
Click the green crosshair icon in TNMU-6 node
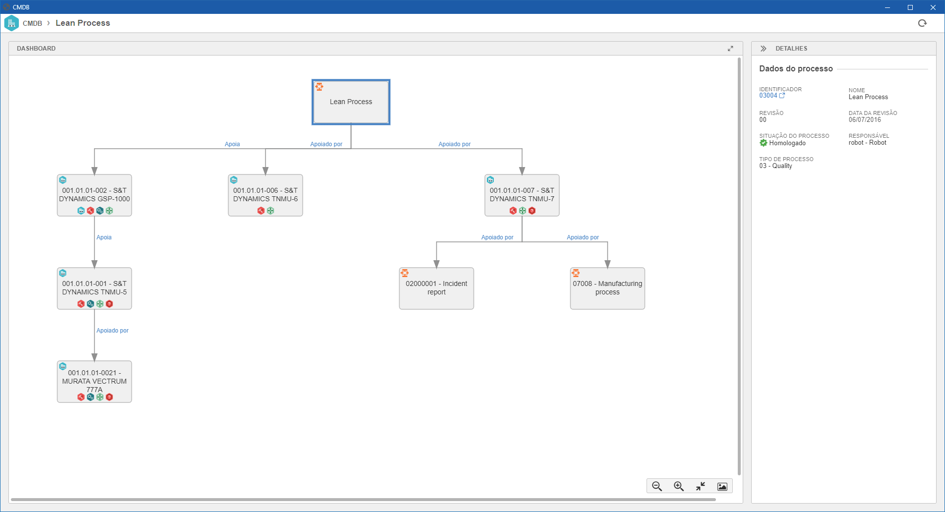pyautogui.click(x=270, y=211)
